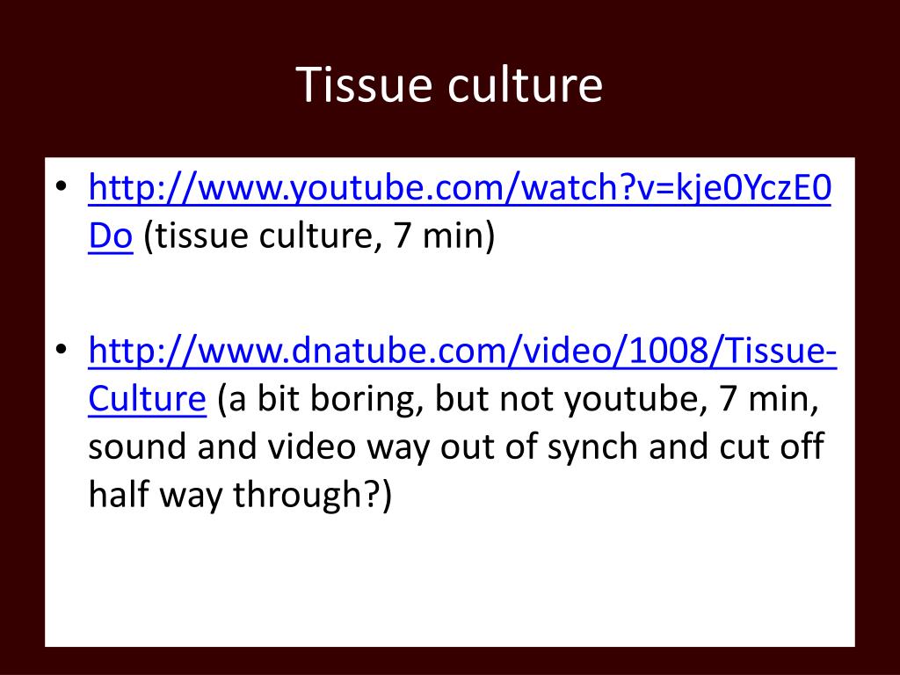Open the dnatube Tissue- video link
This screenshot has height=675, width=900.
pyautogui.click(x=462, y=350)
